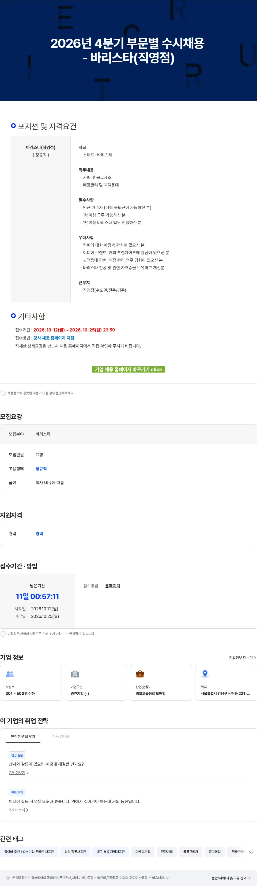Image resolution: width=257 pixels, height=886 pixels.
Task: Click the map pin icon in 위치 card
Action: click(205, 674)
